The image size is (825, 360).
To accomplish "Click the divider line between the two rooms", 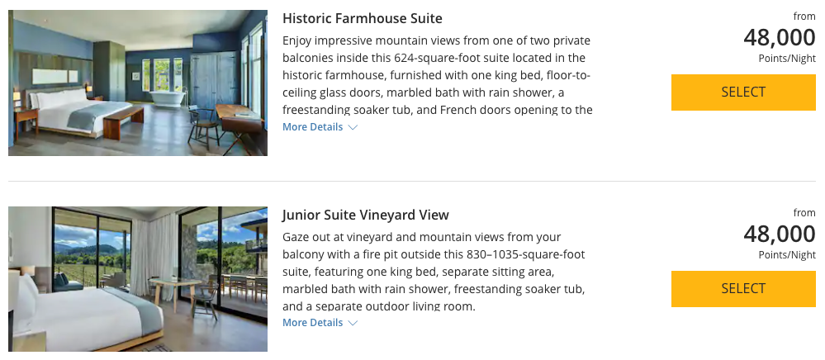I will [x=412, y=182].
